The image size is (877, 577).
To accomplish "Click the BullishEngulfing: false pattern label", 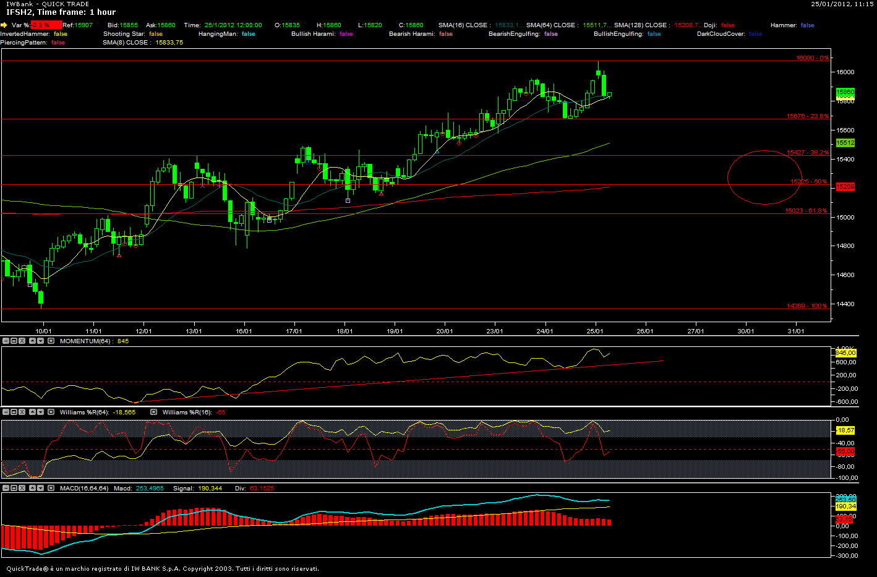I will 627,34.
